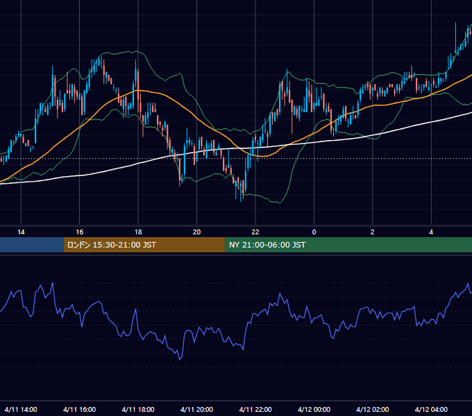Viewport: 472px width, 416px height.
Task: Click the "4/12 00:00" indicator axis label
Action: point(314,409)
